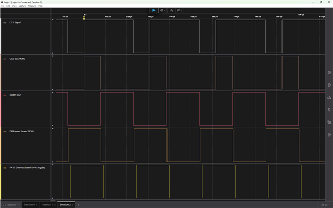The image size is (333, 208).
Task: Open the Notes sidebar icon
Action: coord(329,135)
